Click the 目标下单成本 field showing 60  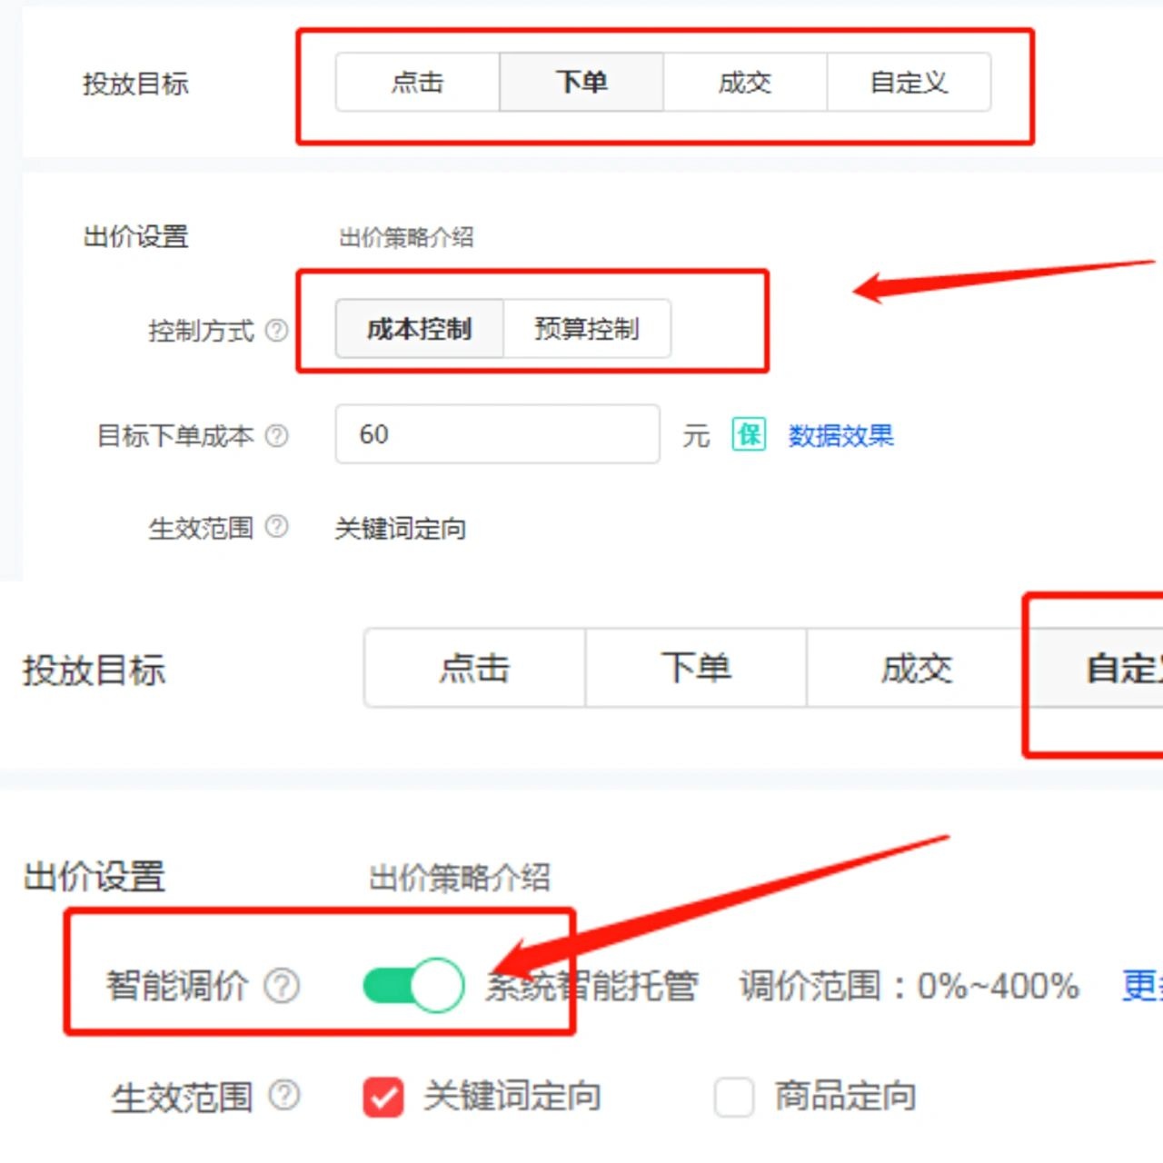(497, 434)
